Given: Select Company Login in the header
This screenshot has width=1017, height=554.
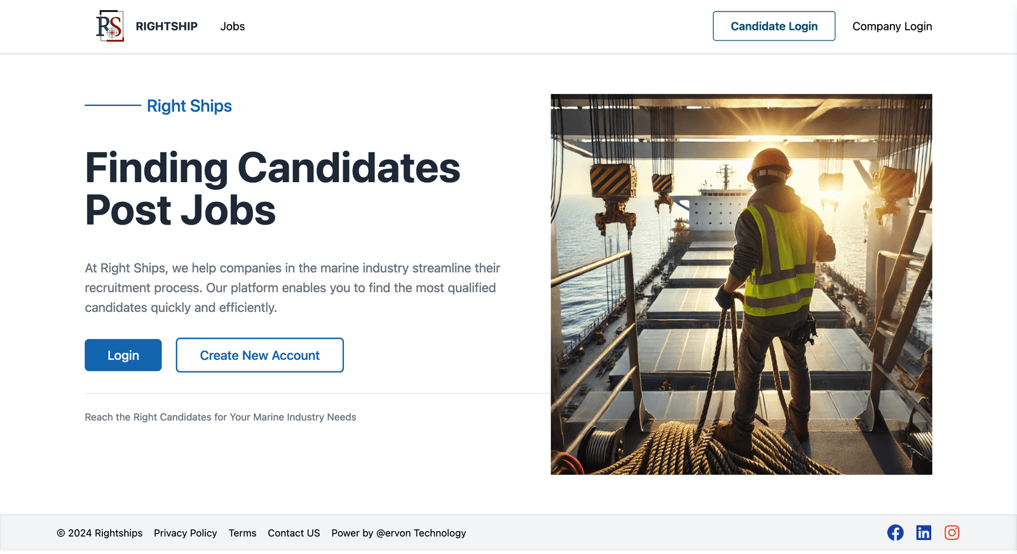Looking at the screenshot, I should [x=892, y=27].
